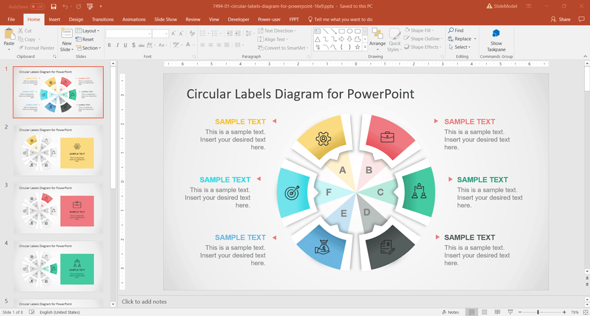Screen dimensions: 590x316
Task: Switch to Animations tab
Action: (134, 19)
